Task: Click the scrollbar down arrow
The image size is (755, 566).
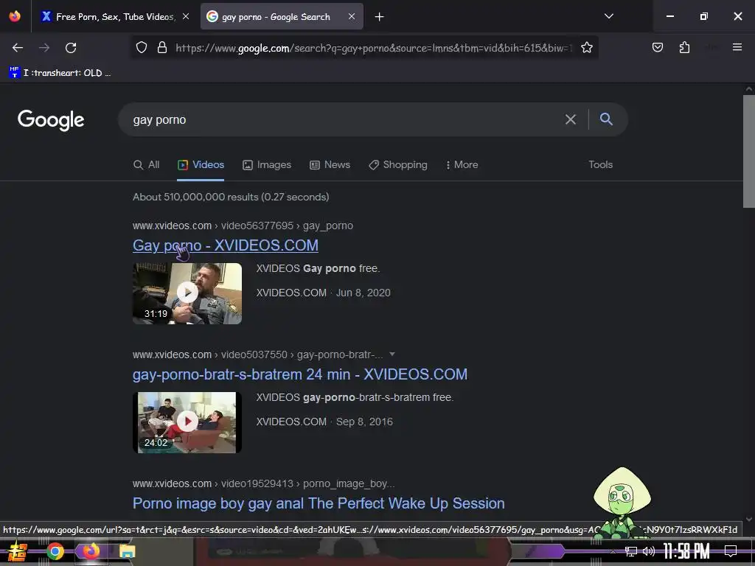Action: coord(749,519)
